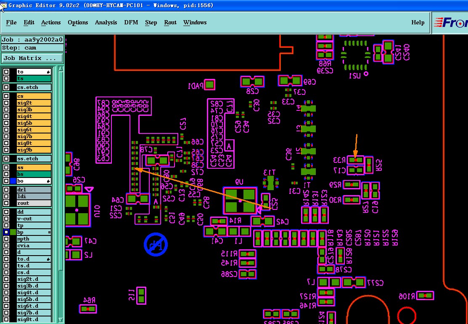This screenshot has width=468, height=324.
Task: Open the File menu
Action: [x=11, y=23]
